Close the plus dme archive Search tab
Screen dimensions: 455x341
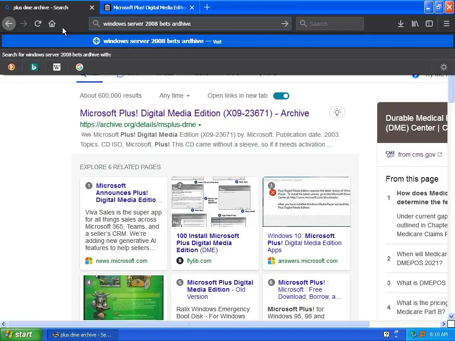92,8
